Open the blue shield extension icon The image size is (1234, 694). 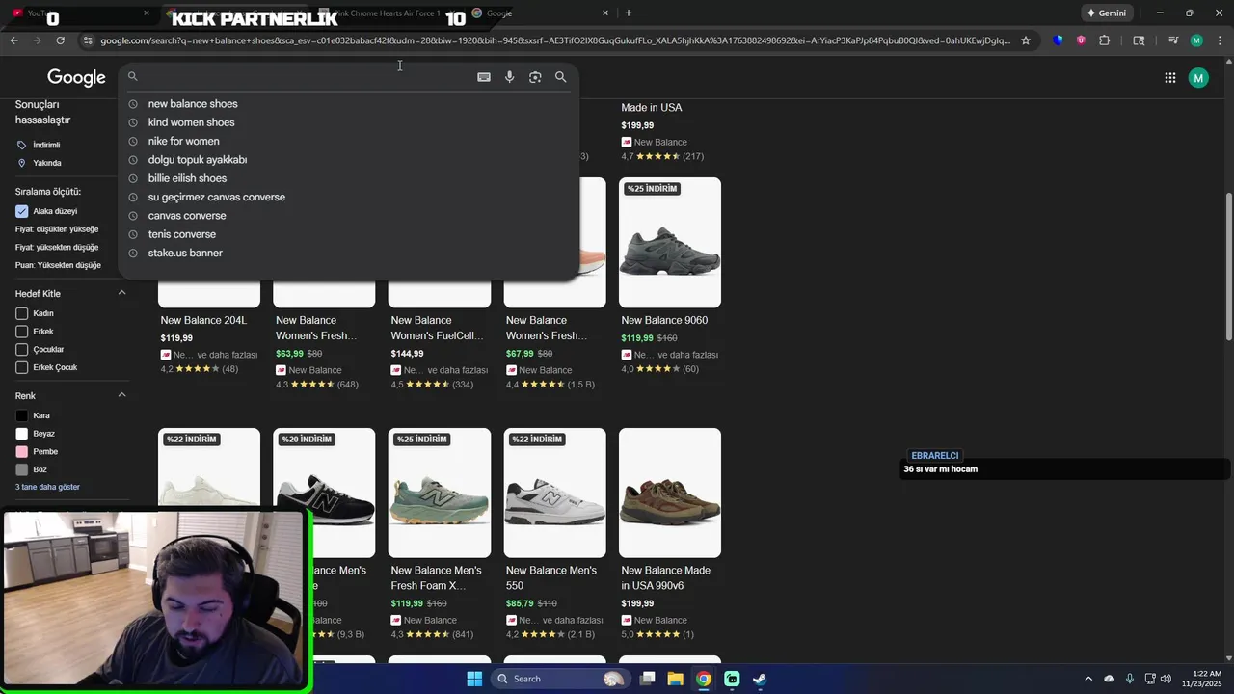click(1059, 40)
